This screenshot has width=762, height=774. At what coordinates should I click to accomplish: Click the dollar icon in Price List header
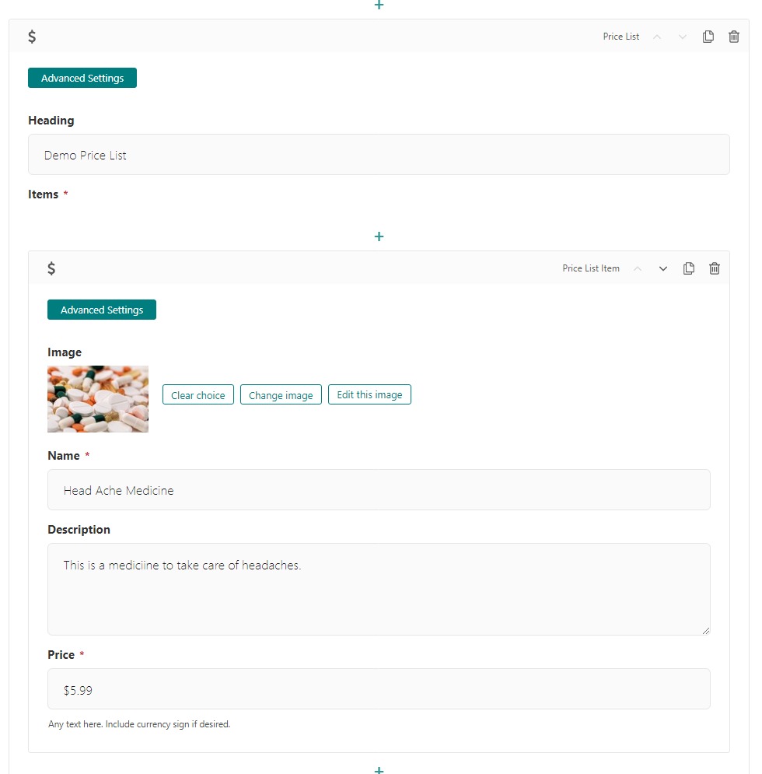(x=32, y=37)
